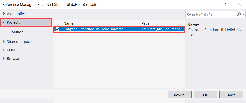This screenshot has width=246, height=103.
Task: Click the search magnifier icon
Action: point(239,15)
